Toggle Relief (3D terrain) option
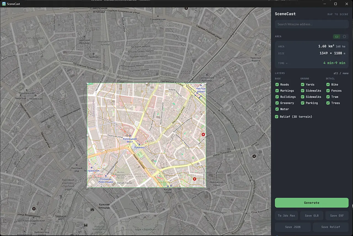 [277, 117]
